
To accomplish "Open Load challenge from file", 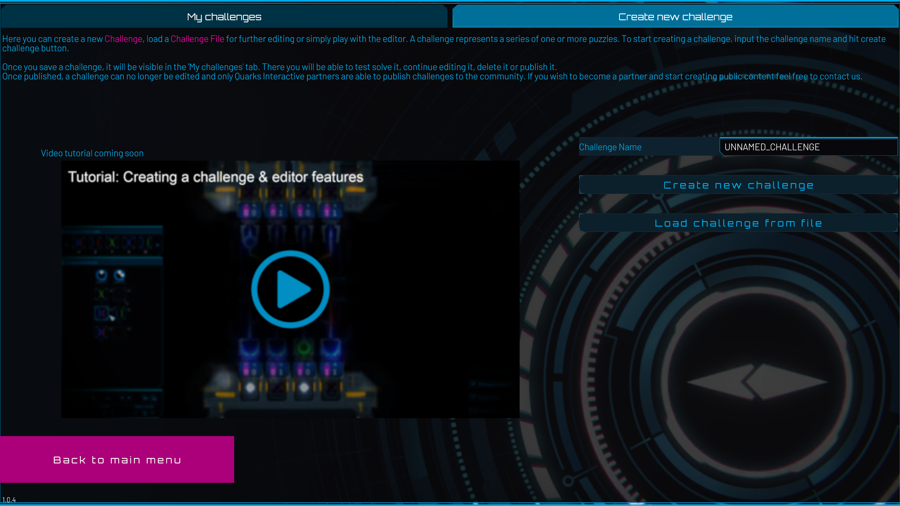I will tap(738, 222).
